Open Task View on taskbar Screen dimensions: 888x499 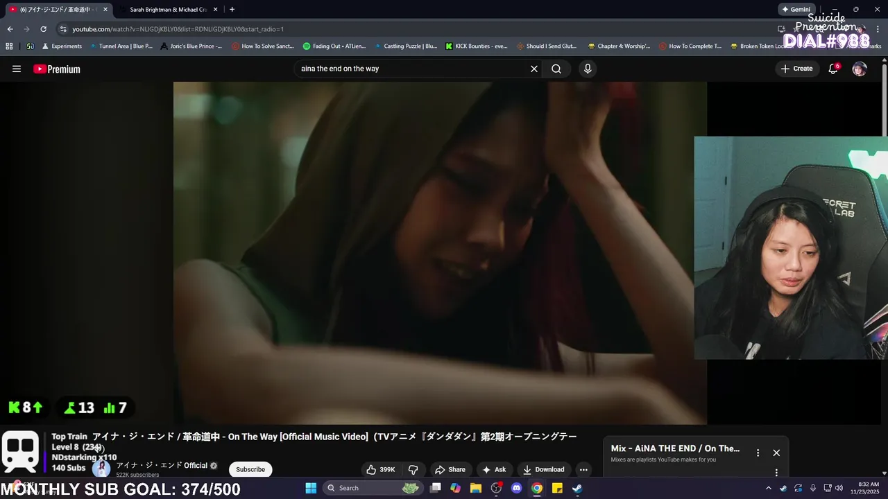point(435,488)
